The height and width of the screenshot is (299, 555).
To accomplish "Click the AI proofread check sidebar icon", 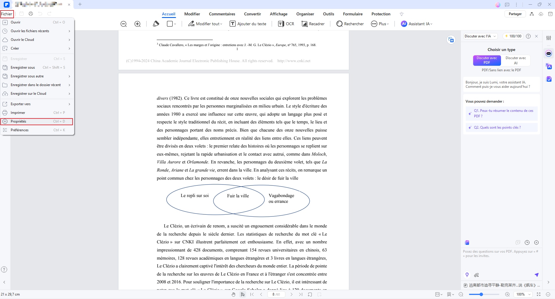I will coord(549,79).
